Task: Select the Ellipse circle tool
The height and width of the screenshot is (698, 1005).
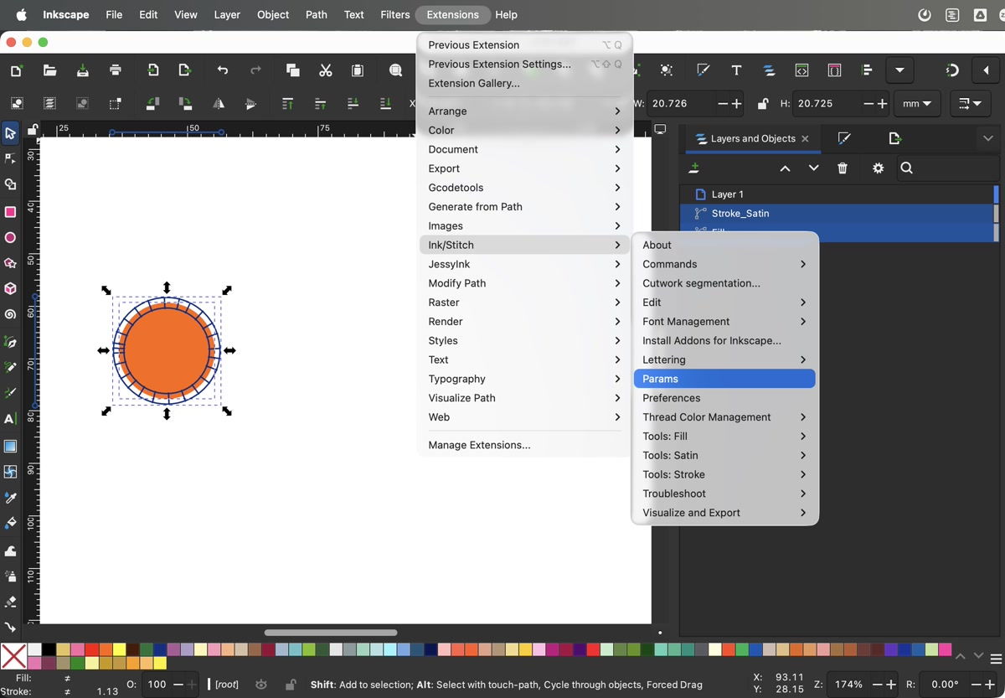Action: 10,238
